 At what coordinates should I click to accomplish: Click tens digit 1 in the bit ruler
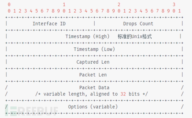[64, 4]
